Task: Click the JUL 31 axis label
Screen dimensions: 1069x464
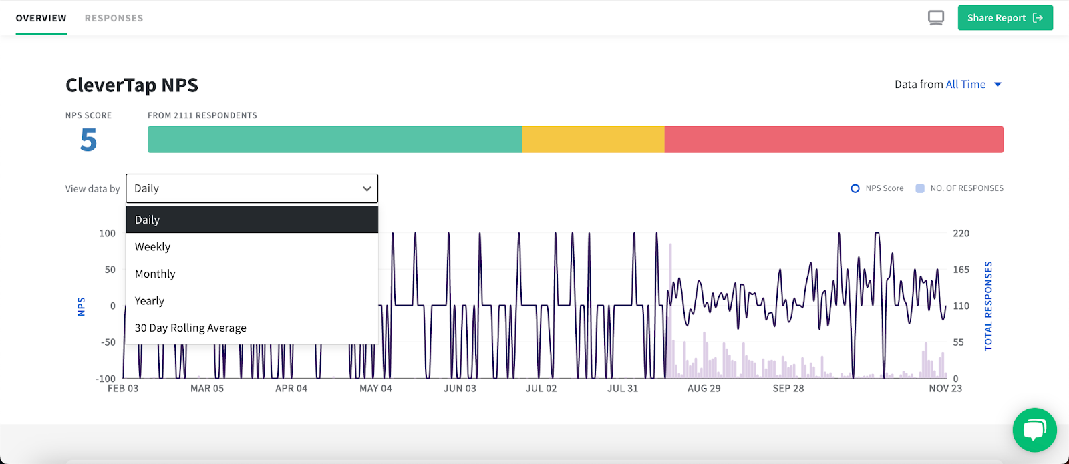Action: click(623, 389)
